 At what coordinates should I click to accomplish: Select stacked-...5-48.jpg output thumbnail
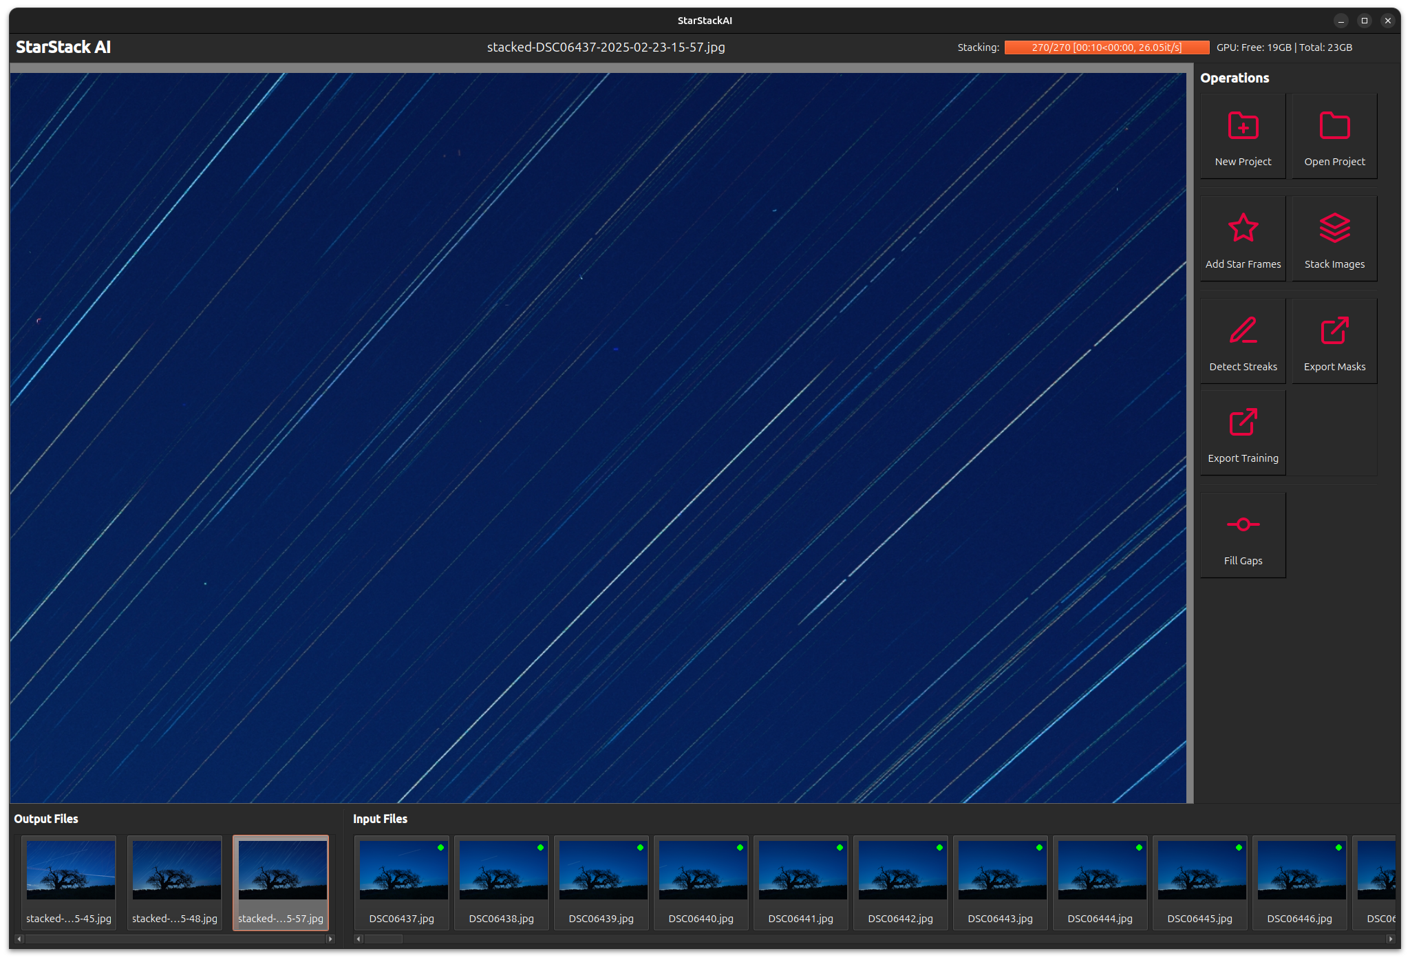click(x=176, y=871)
